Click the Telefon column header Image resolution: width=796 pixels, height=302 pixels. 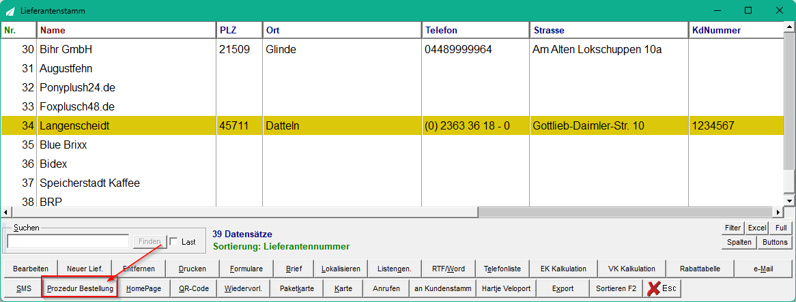pos(476,31)
